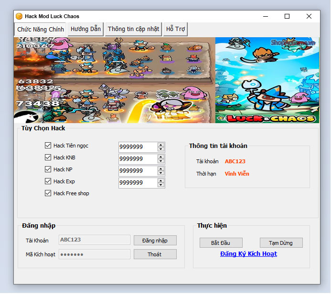331x294 pixels.
Task: Decrease the Hack NP value with down arrow
Action: (161, 173)
